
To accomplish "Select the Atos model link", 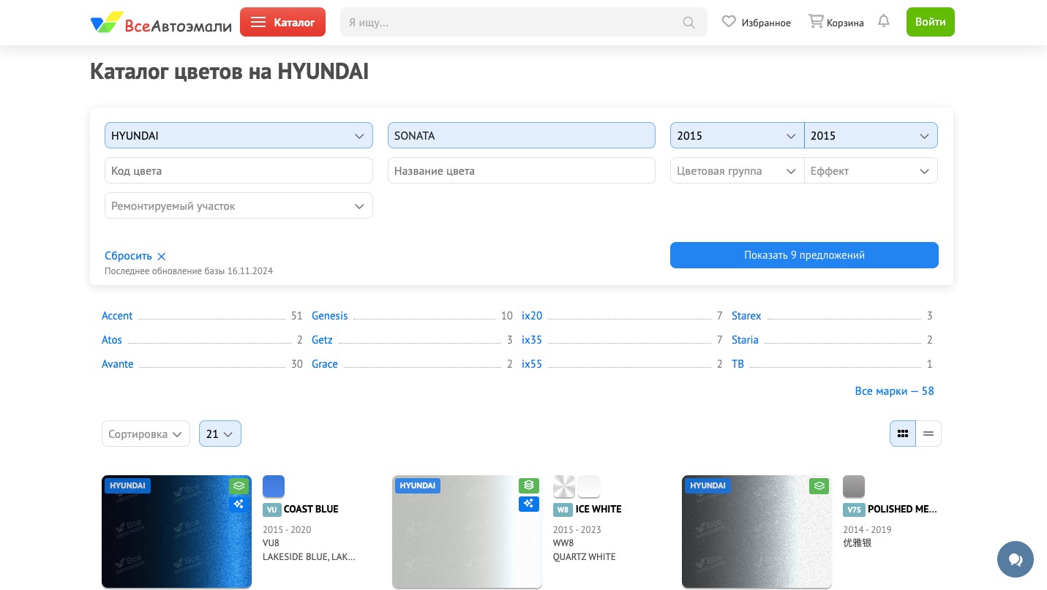I will 112,340.
